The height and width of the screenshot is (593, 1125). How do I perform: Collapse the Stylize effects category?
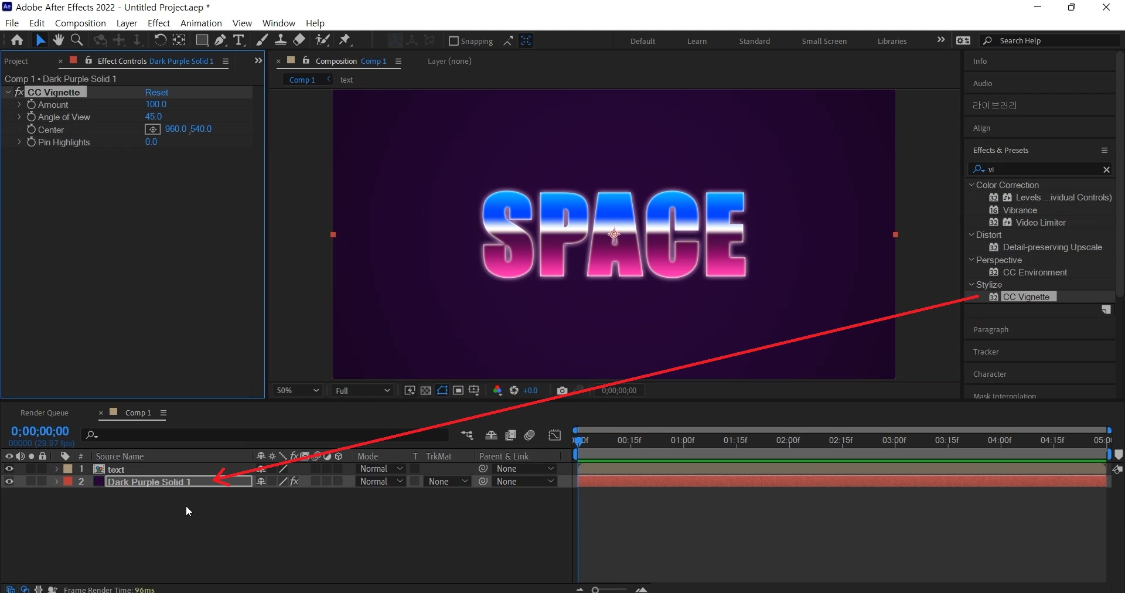click(971, 285)
